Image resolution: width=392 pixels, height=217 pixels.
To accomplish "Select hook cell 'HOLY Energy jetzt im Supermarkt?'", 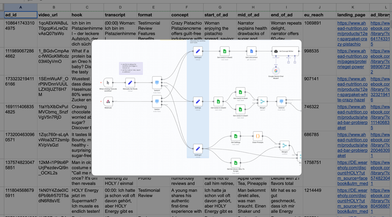I will point(87,201).
